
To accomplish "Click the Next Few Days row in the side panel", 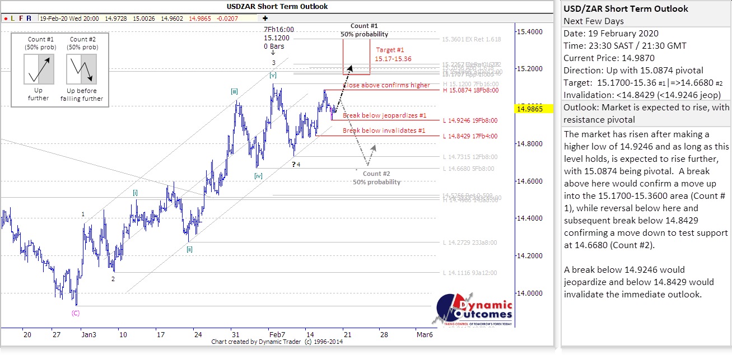I will tap(646, 21).
